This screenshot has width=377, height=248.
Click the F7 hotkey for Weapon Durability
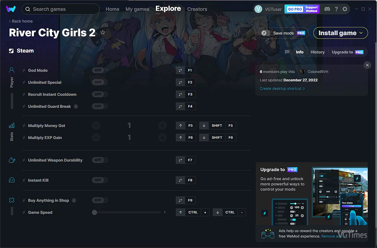point(190,160)
